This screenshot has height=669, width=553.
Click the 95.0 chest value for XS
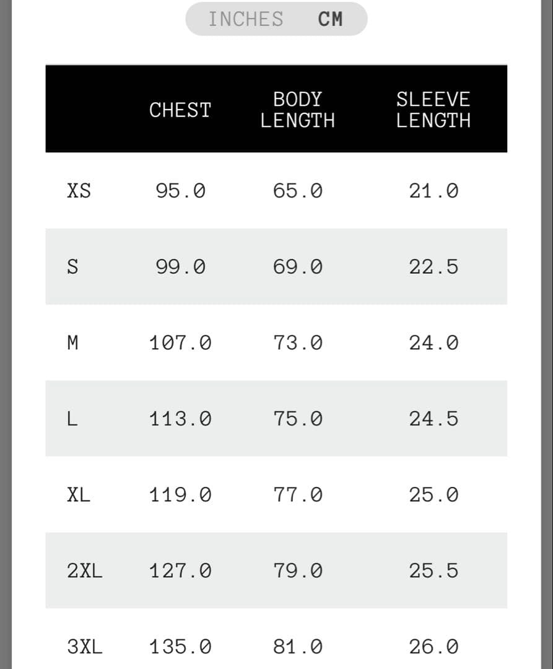pyautogui.click(x=180, y=191)
